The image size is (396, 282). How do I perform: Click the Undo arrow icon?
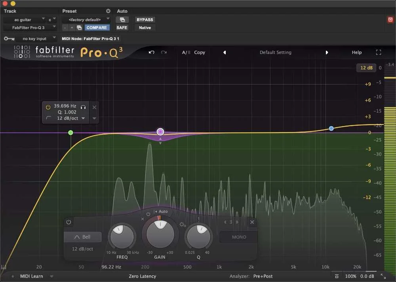point(151,52)
